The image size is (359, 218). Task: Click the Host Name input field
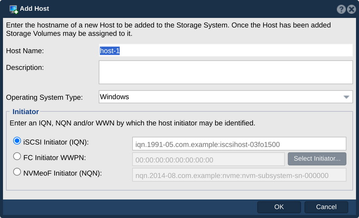click(x=226, y=51)
